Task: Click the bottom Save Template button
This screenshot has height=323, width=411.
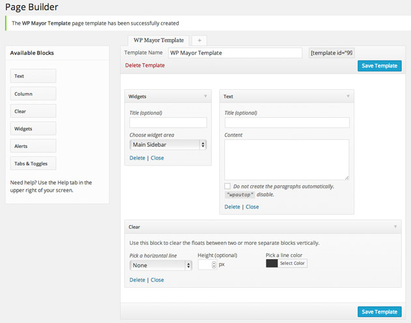Action: (379, 312)
